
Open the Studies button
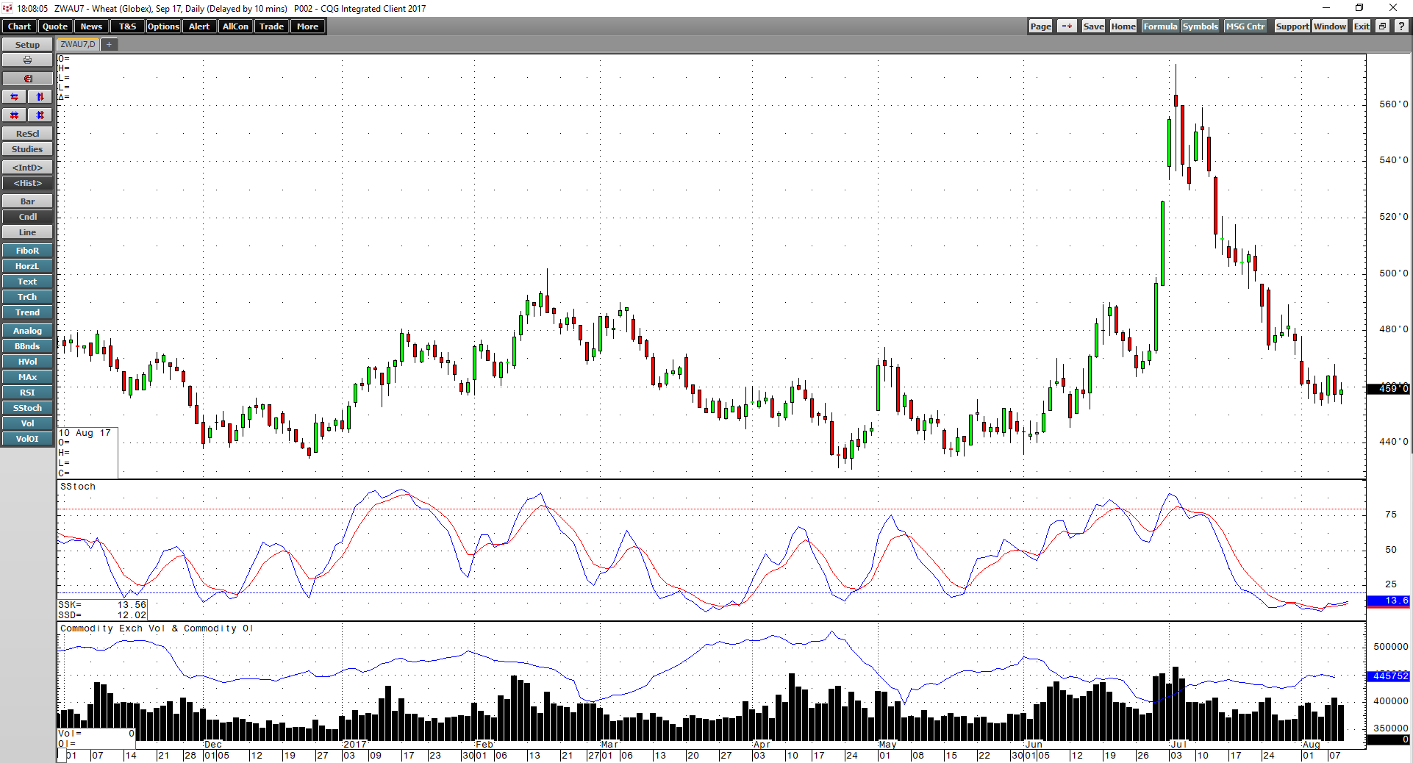coord(27,149)
